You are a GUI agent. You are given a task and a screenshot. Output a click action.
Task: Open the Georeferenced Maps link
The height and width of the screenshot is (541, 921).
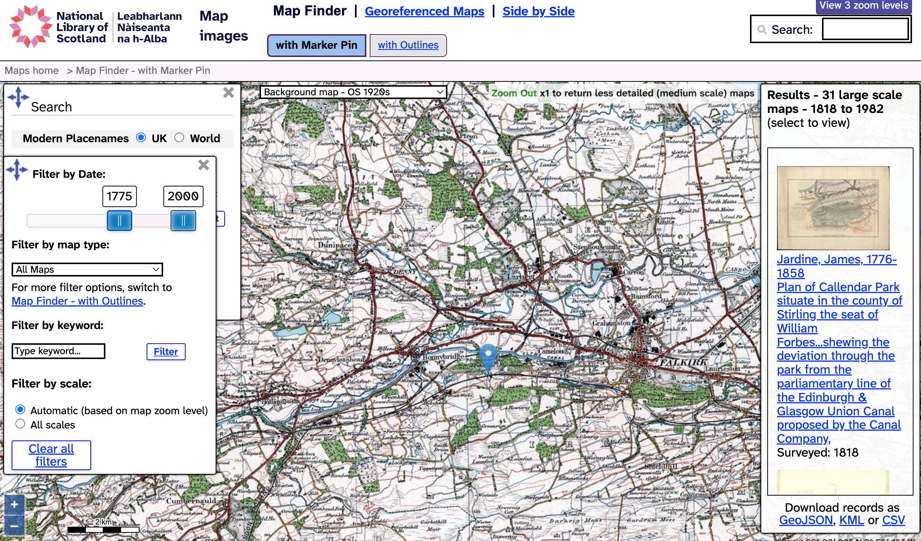click(x=424, y=11)
